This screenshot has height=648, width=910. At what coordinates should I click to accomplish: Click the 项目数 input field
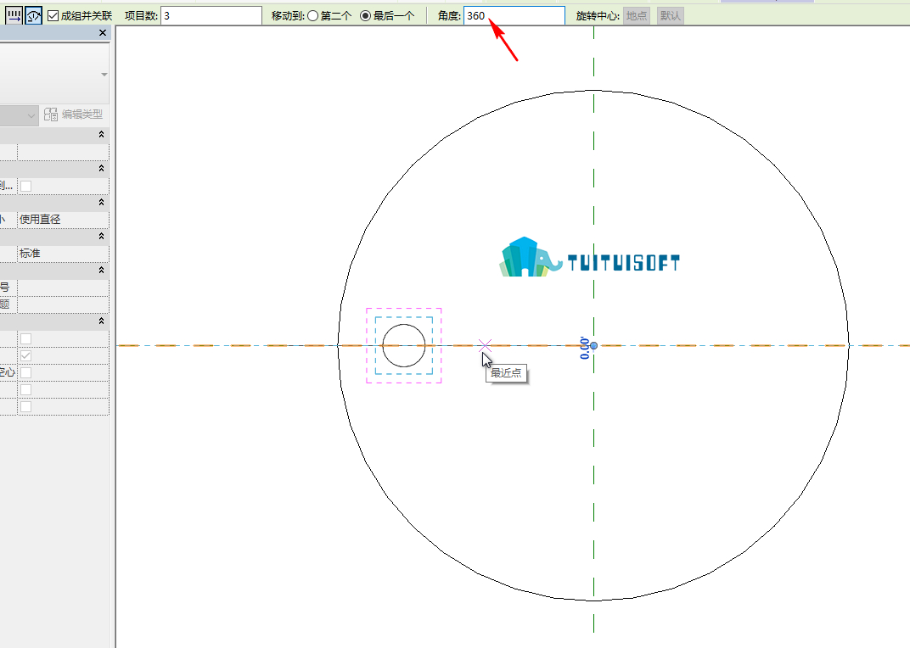(x=211, y=15)
